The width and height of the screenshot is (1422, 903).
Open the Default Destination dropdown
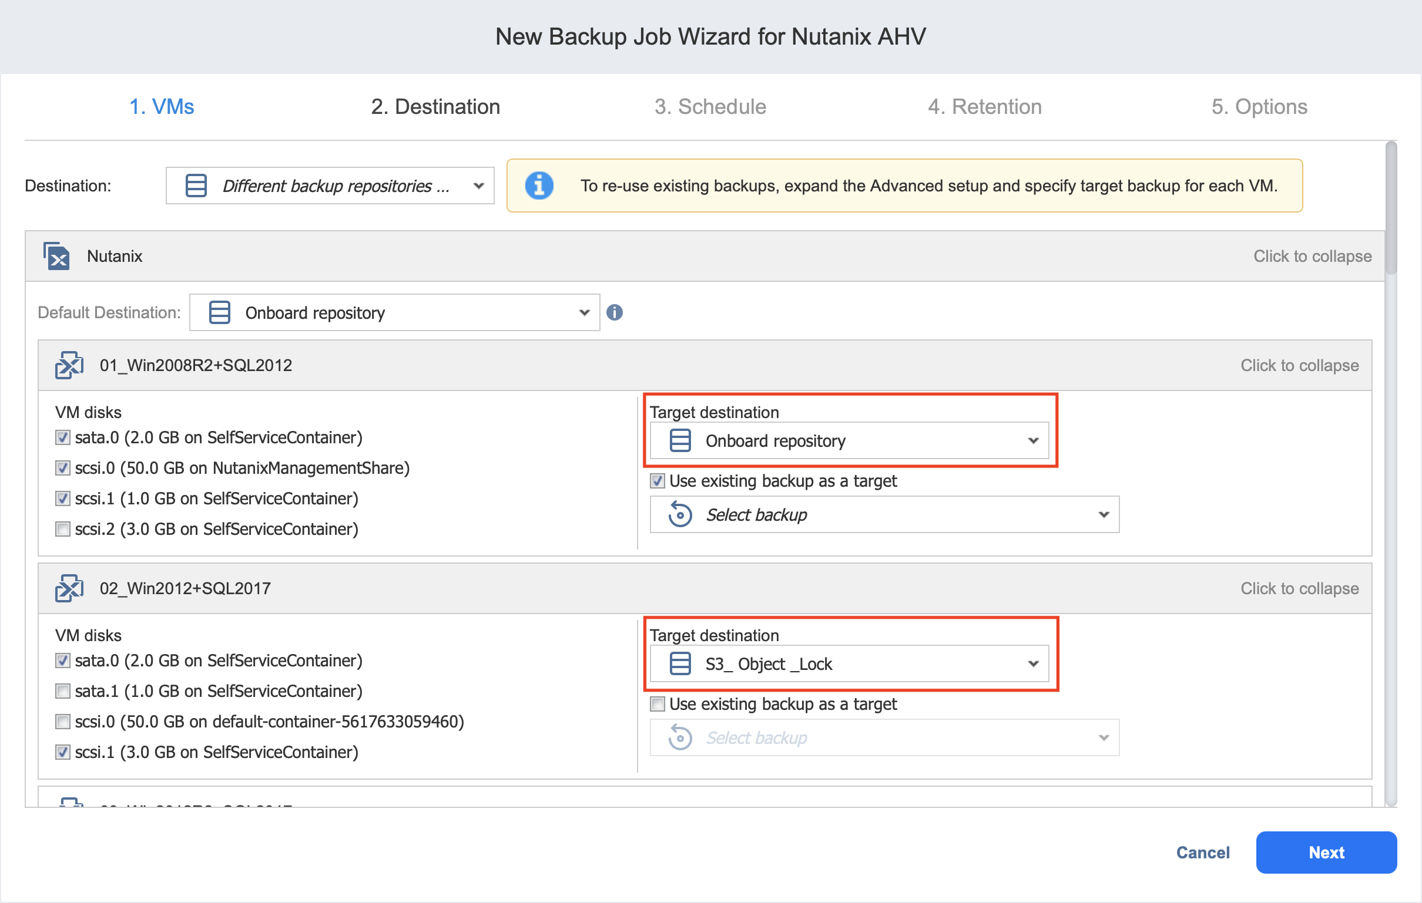tap(583, 312)
